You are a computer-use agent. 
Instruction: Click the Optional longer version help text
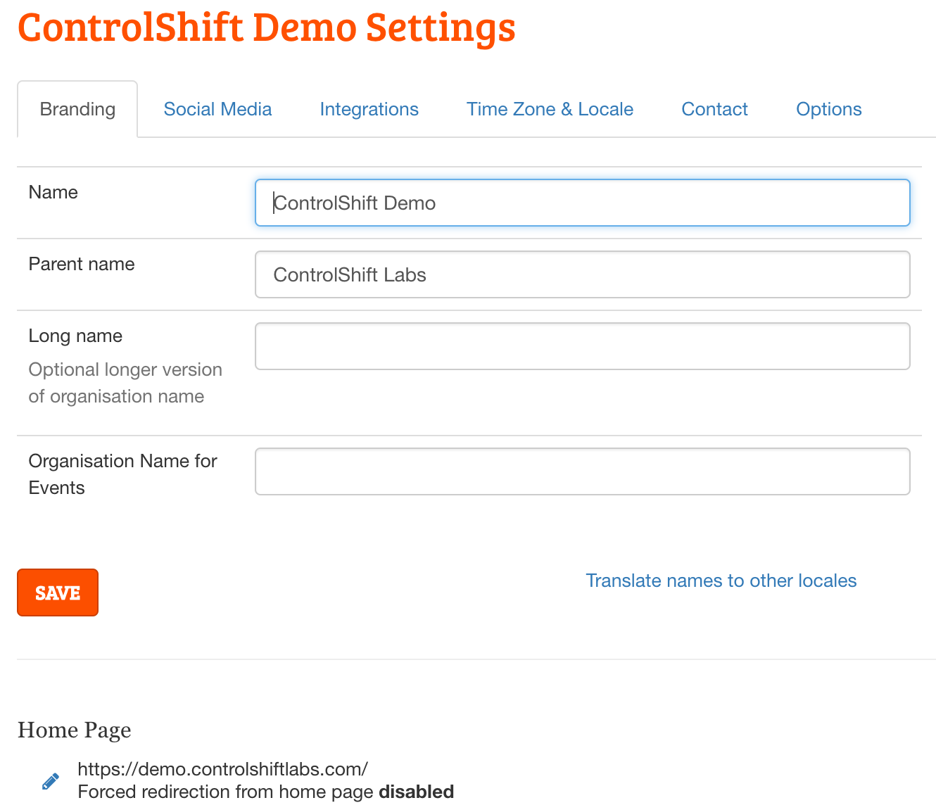(125, 383)
